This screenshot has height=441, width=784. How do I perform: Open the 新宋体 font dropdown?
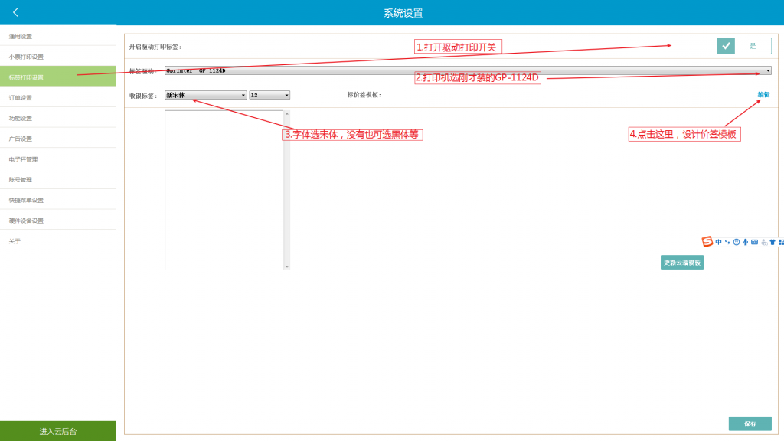pos(205,95)
